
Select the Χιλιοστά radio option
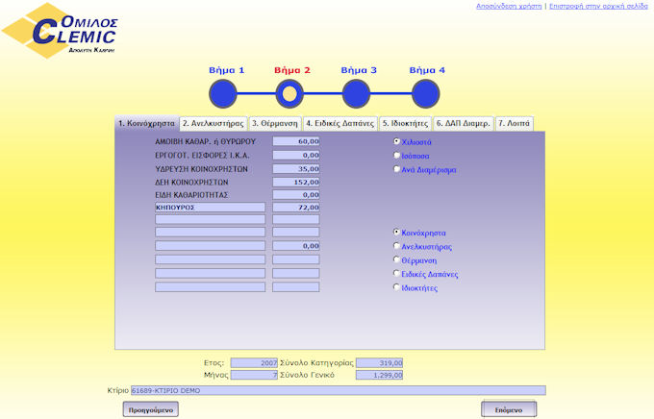[x=396, y=141]
